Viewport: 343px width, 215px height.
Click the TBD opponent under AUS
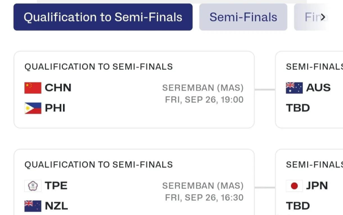[298, 108]
